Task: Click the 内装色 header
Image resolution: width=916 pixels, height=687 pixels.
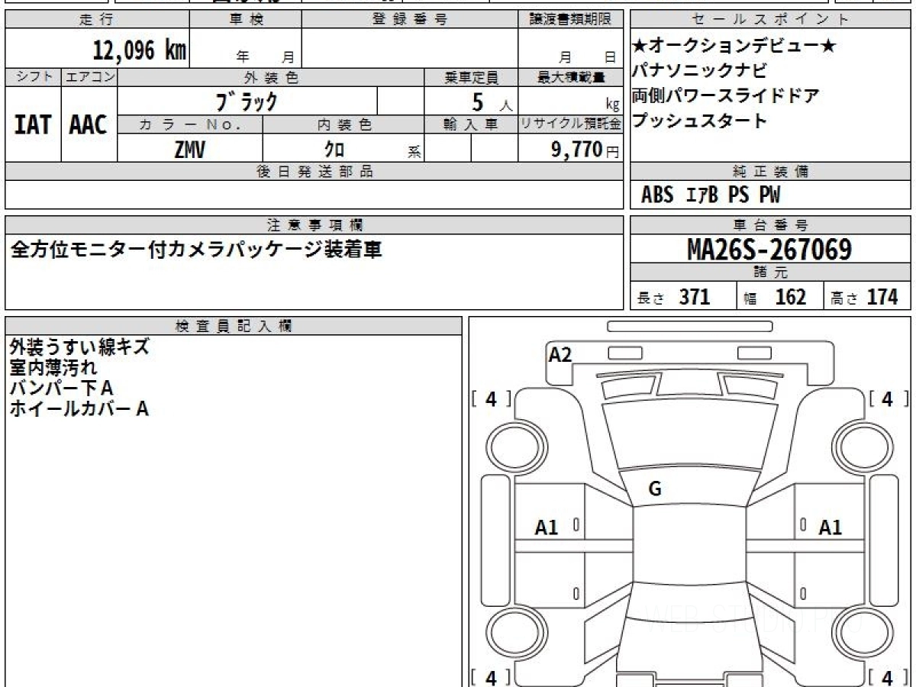Action: tap(343, 124)
